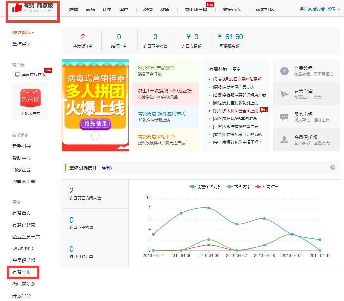Click the 手机客户端 label under 微商城
Viewport: 344px width, 301px height.
30,114
